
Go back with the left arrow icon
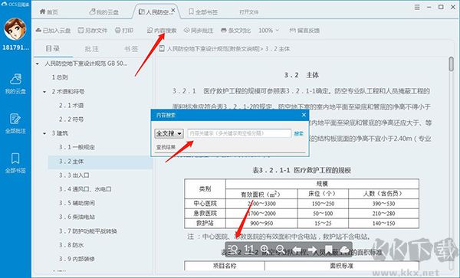297,250
